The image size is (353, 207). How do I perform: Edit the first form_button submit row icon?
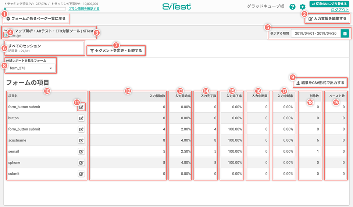81,107
